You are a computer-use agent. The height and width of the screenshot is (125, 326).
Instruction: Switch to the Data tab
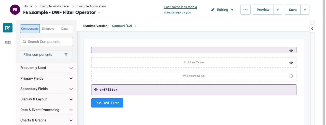pyautogui.click(x=64, y=29)
